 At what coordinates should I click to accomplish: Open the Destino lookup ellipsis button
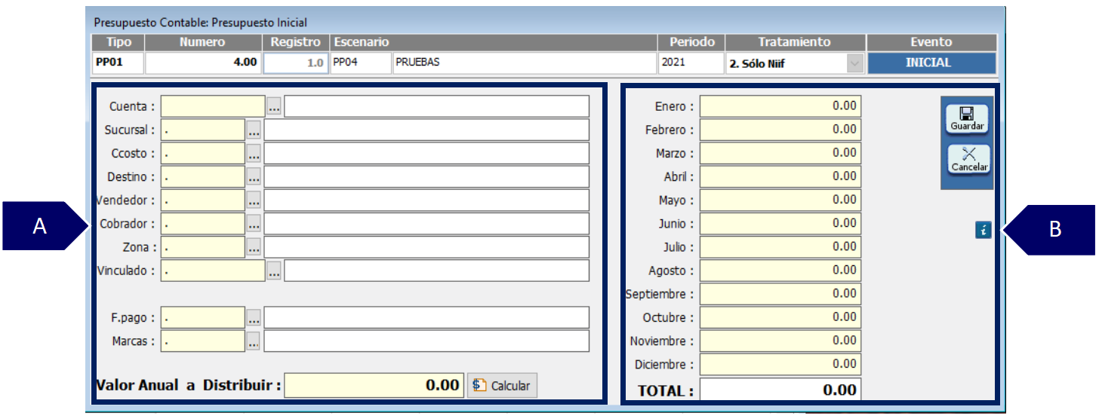(254, 177)
